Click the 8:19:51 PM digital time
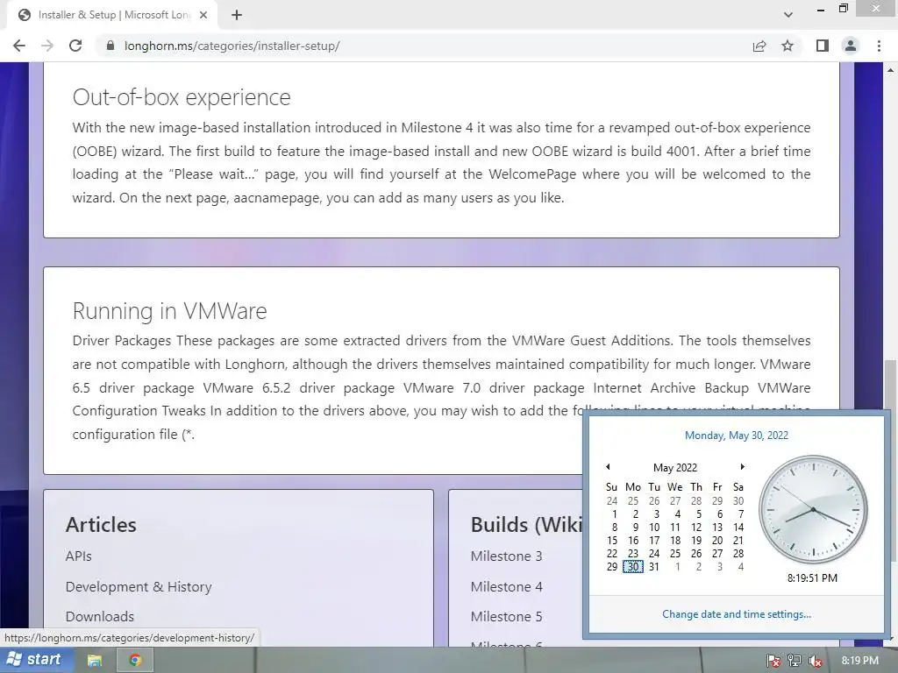This screenshot has height=673, width=898. [x=812, y=578]
